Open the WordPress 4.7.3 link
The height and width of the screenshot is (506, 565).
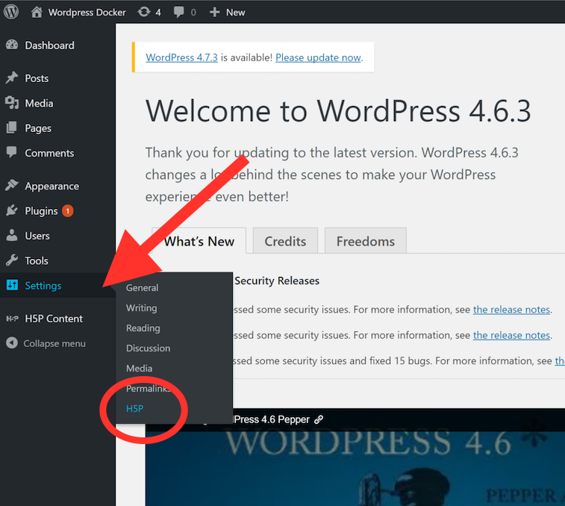tap(181, 57)
